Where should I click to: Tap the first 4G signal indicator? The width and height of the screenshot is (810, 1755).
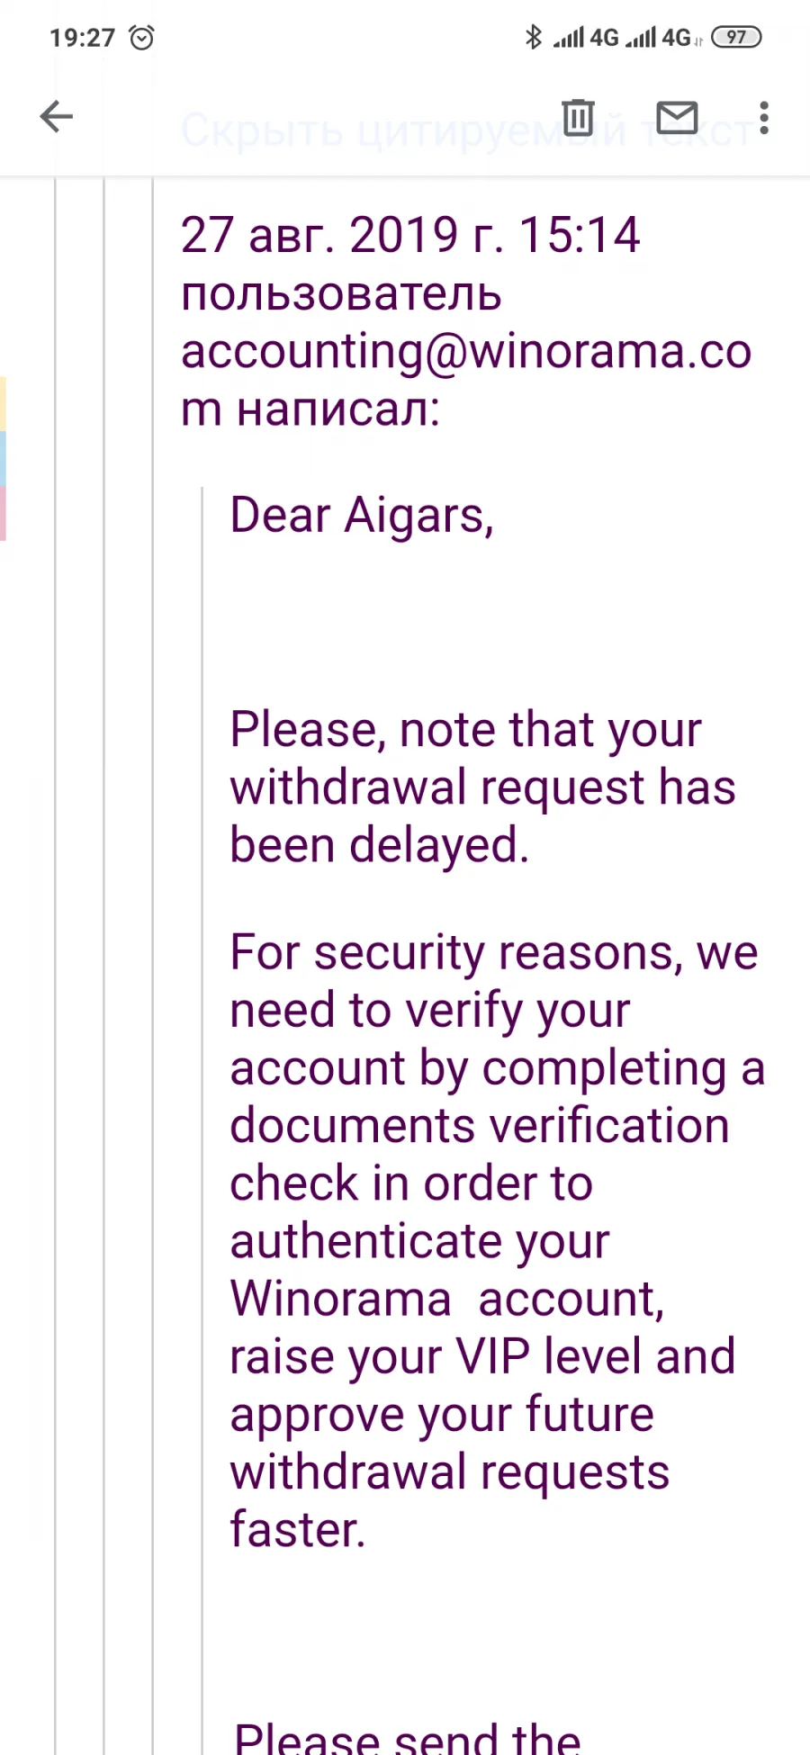pos(586,38)
